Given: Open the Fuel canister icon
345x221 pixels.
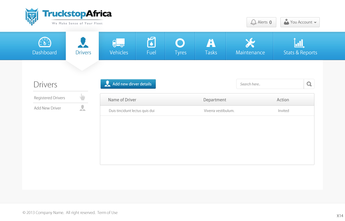Looking at the screenshot, I should pos(151,43).
